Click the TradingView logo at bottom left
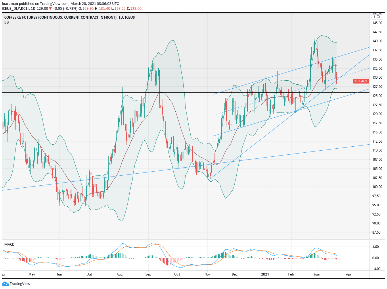Viewport: 387px width, 289px height. 16,284
